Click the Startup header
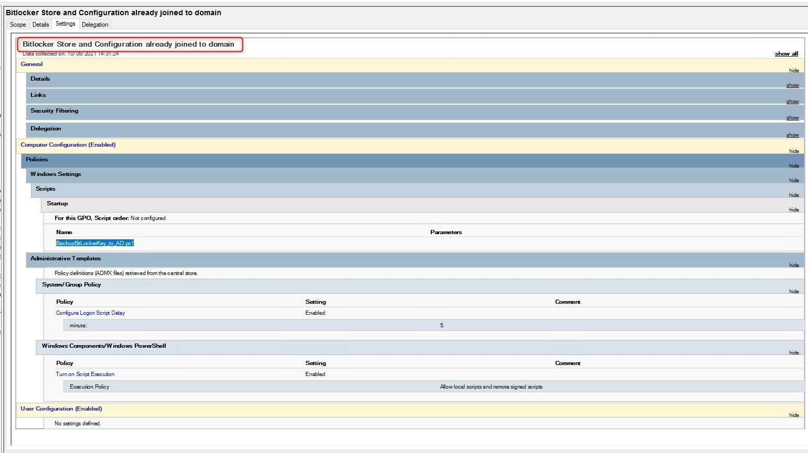This screenshot has height=453, width=808. click(x=422, y=205)
